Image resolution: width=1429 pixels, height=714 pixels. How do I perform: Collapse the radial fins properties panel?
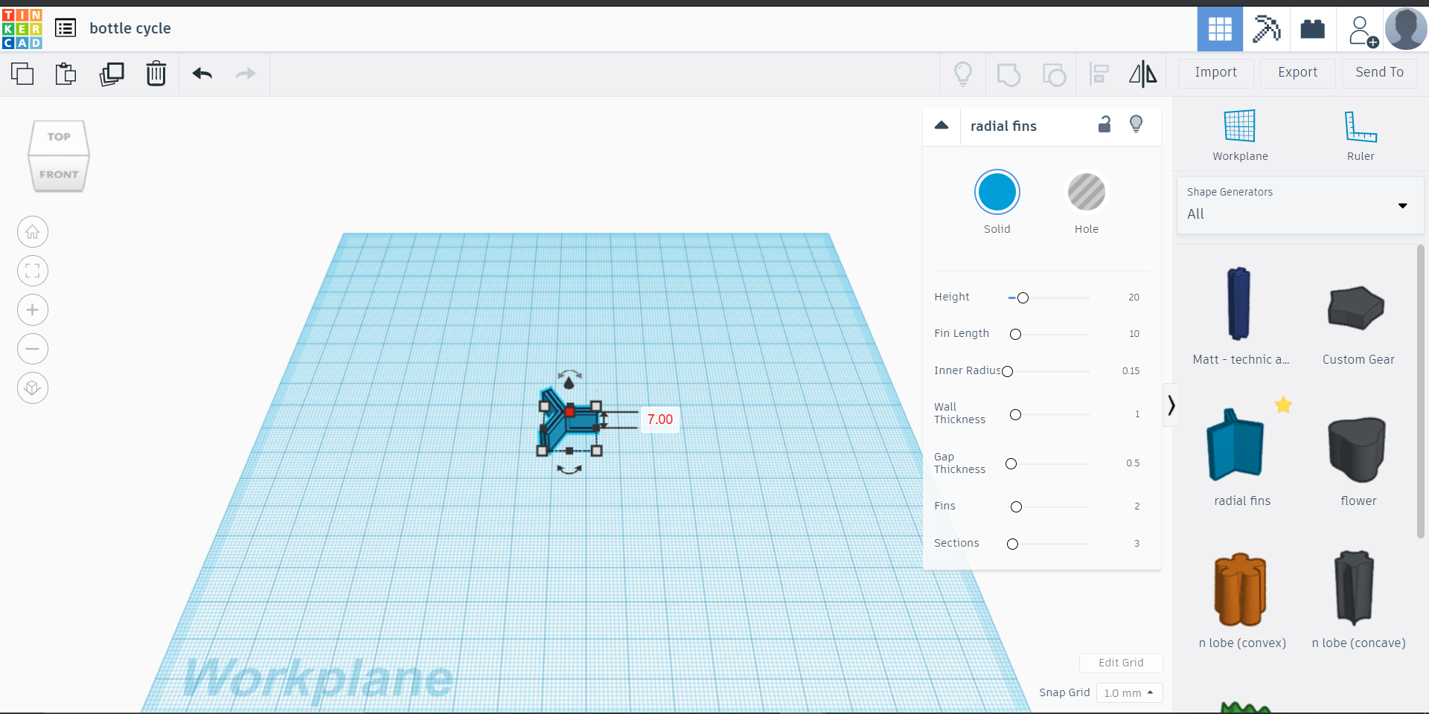[942, 126]
